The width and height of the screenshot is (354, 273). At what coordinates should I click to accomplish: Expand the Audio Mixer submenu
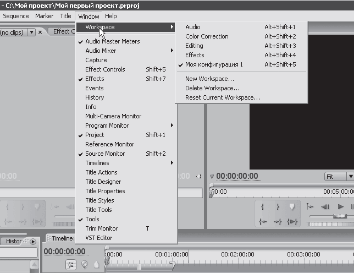pyautogui.click(x=101, y=51)
